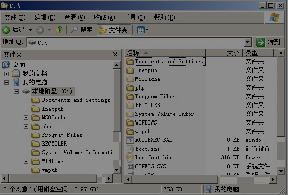
Task: Click 我的文档 icon in tree
Action: click(x=16, y=74)
